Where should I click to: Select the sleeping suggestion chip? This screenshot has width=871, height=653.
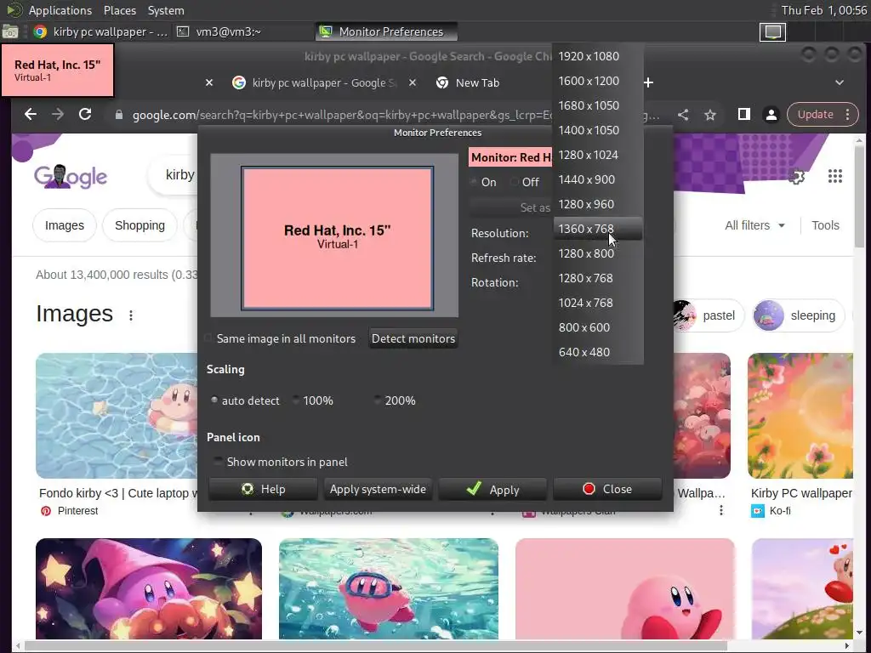click(x=798, y=315)
